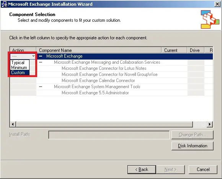
Task: Click the wizard title bar system icon
Action: point(4,4)
